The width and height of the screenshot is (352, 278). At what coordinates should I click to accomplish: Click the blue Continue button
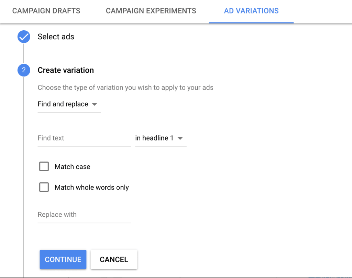point(63,259)
